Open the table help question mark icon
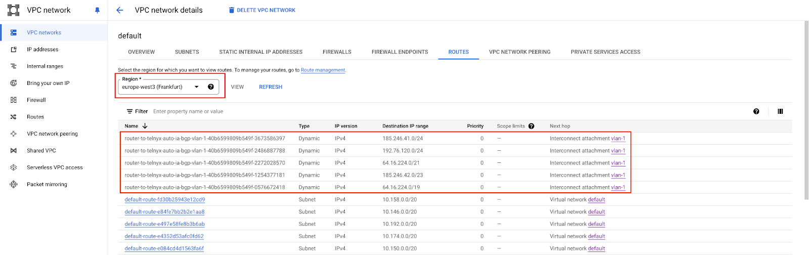The width and height of the screenshot is (809, 255). pyautogui.click(x=756, y=111)
